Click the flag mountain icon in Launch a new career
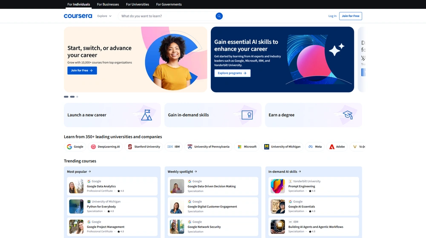This screenshot has width=426, height=238. click(147, 115)
